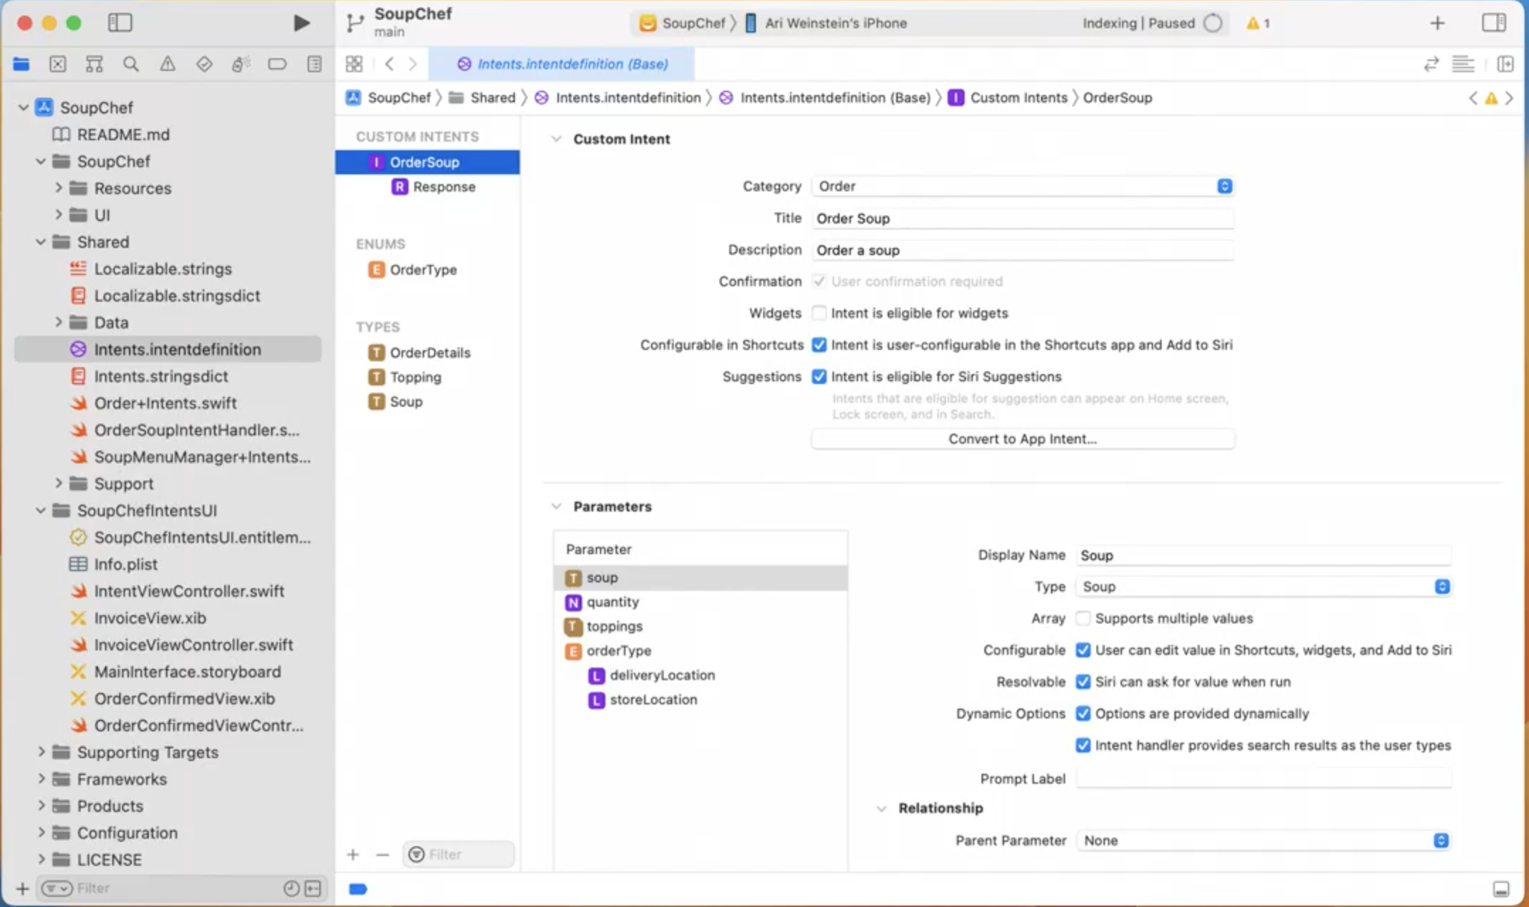
Task: Select the OrderDetails type
Action: (x=419, y=353)
